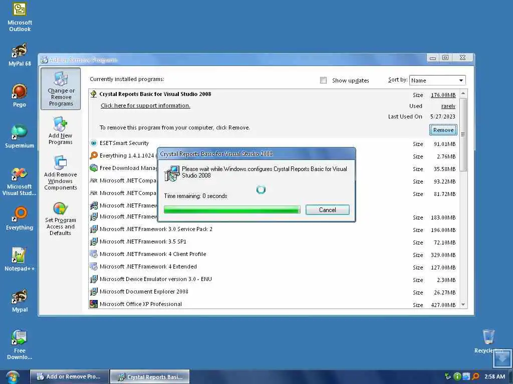
Task: Select Microsoft .NET Framework 4 Extended row
Action: tap(274, 267)
